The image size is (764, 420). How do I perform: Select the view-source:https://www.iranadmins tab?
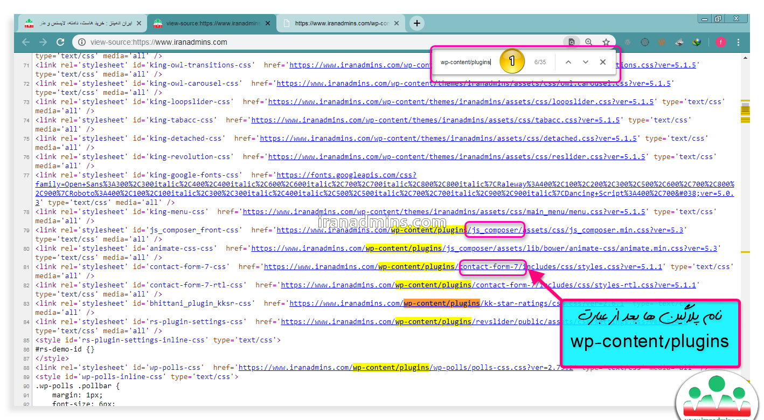[211, 23]
